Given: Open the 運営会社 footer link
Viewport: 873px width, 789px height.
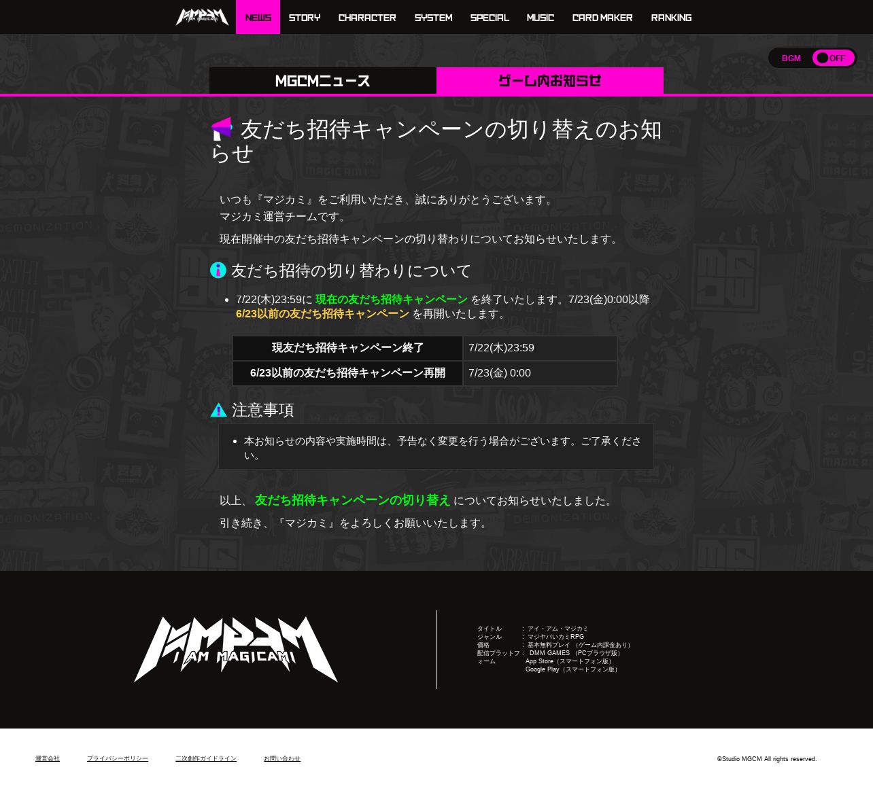Looking at the screenshot, I should point(48,758).
